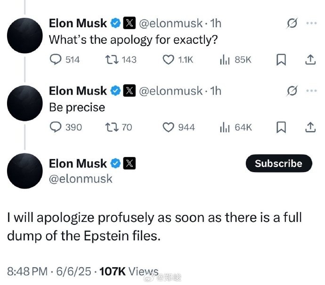This screenshot has height=285, width=325.
Task: Open the @elonmusk handle under main tweet
Action: 81,178
